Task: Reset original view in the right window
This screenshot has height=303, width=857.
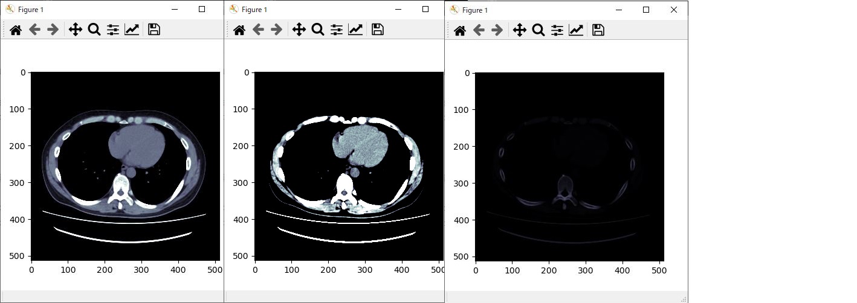Action: pyautogui.click(x=460, y=30)
